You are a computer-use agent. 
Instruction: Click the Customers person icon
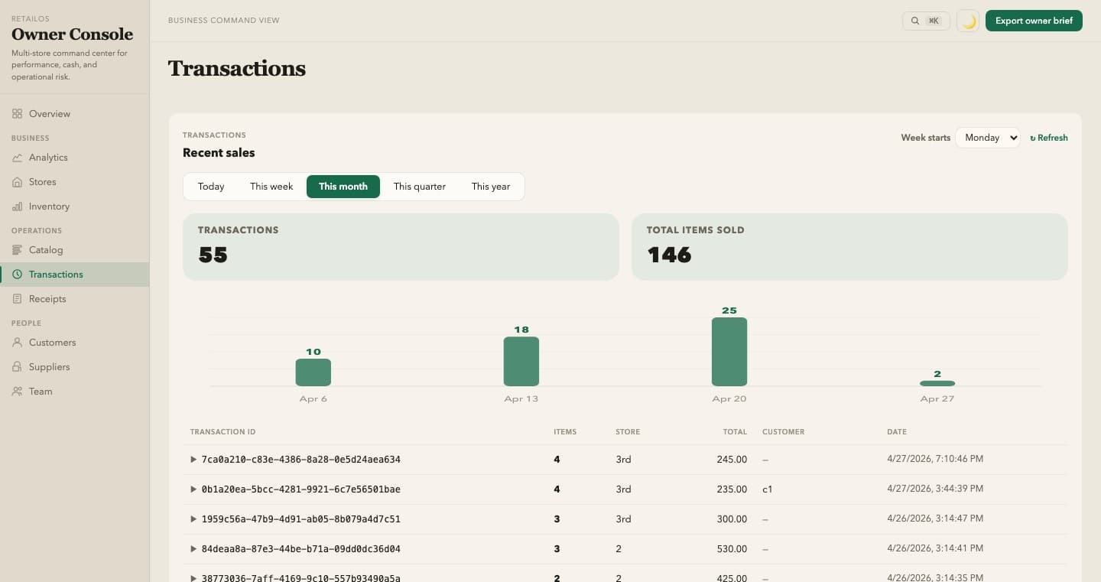pyautogui.click(x=17, y=343)
